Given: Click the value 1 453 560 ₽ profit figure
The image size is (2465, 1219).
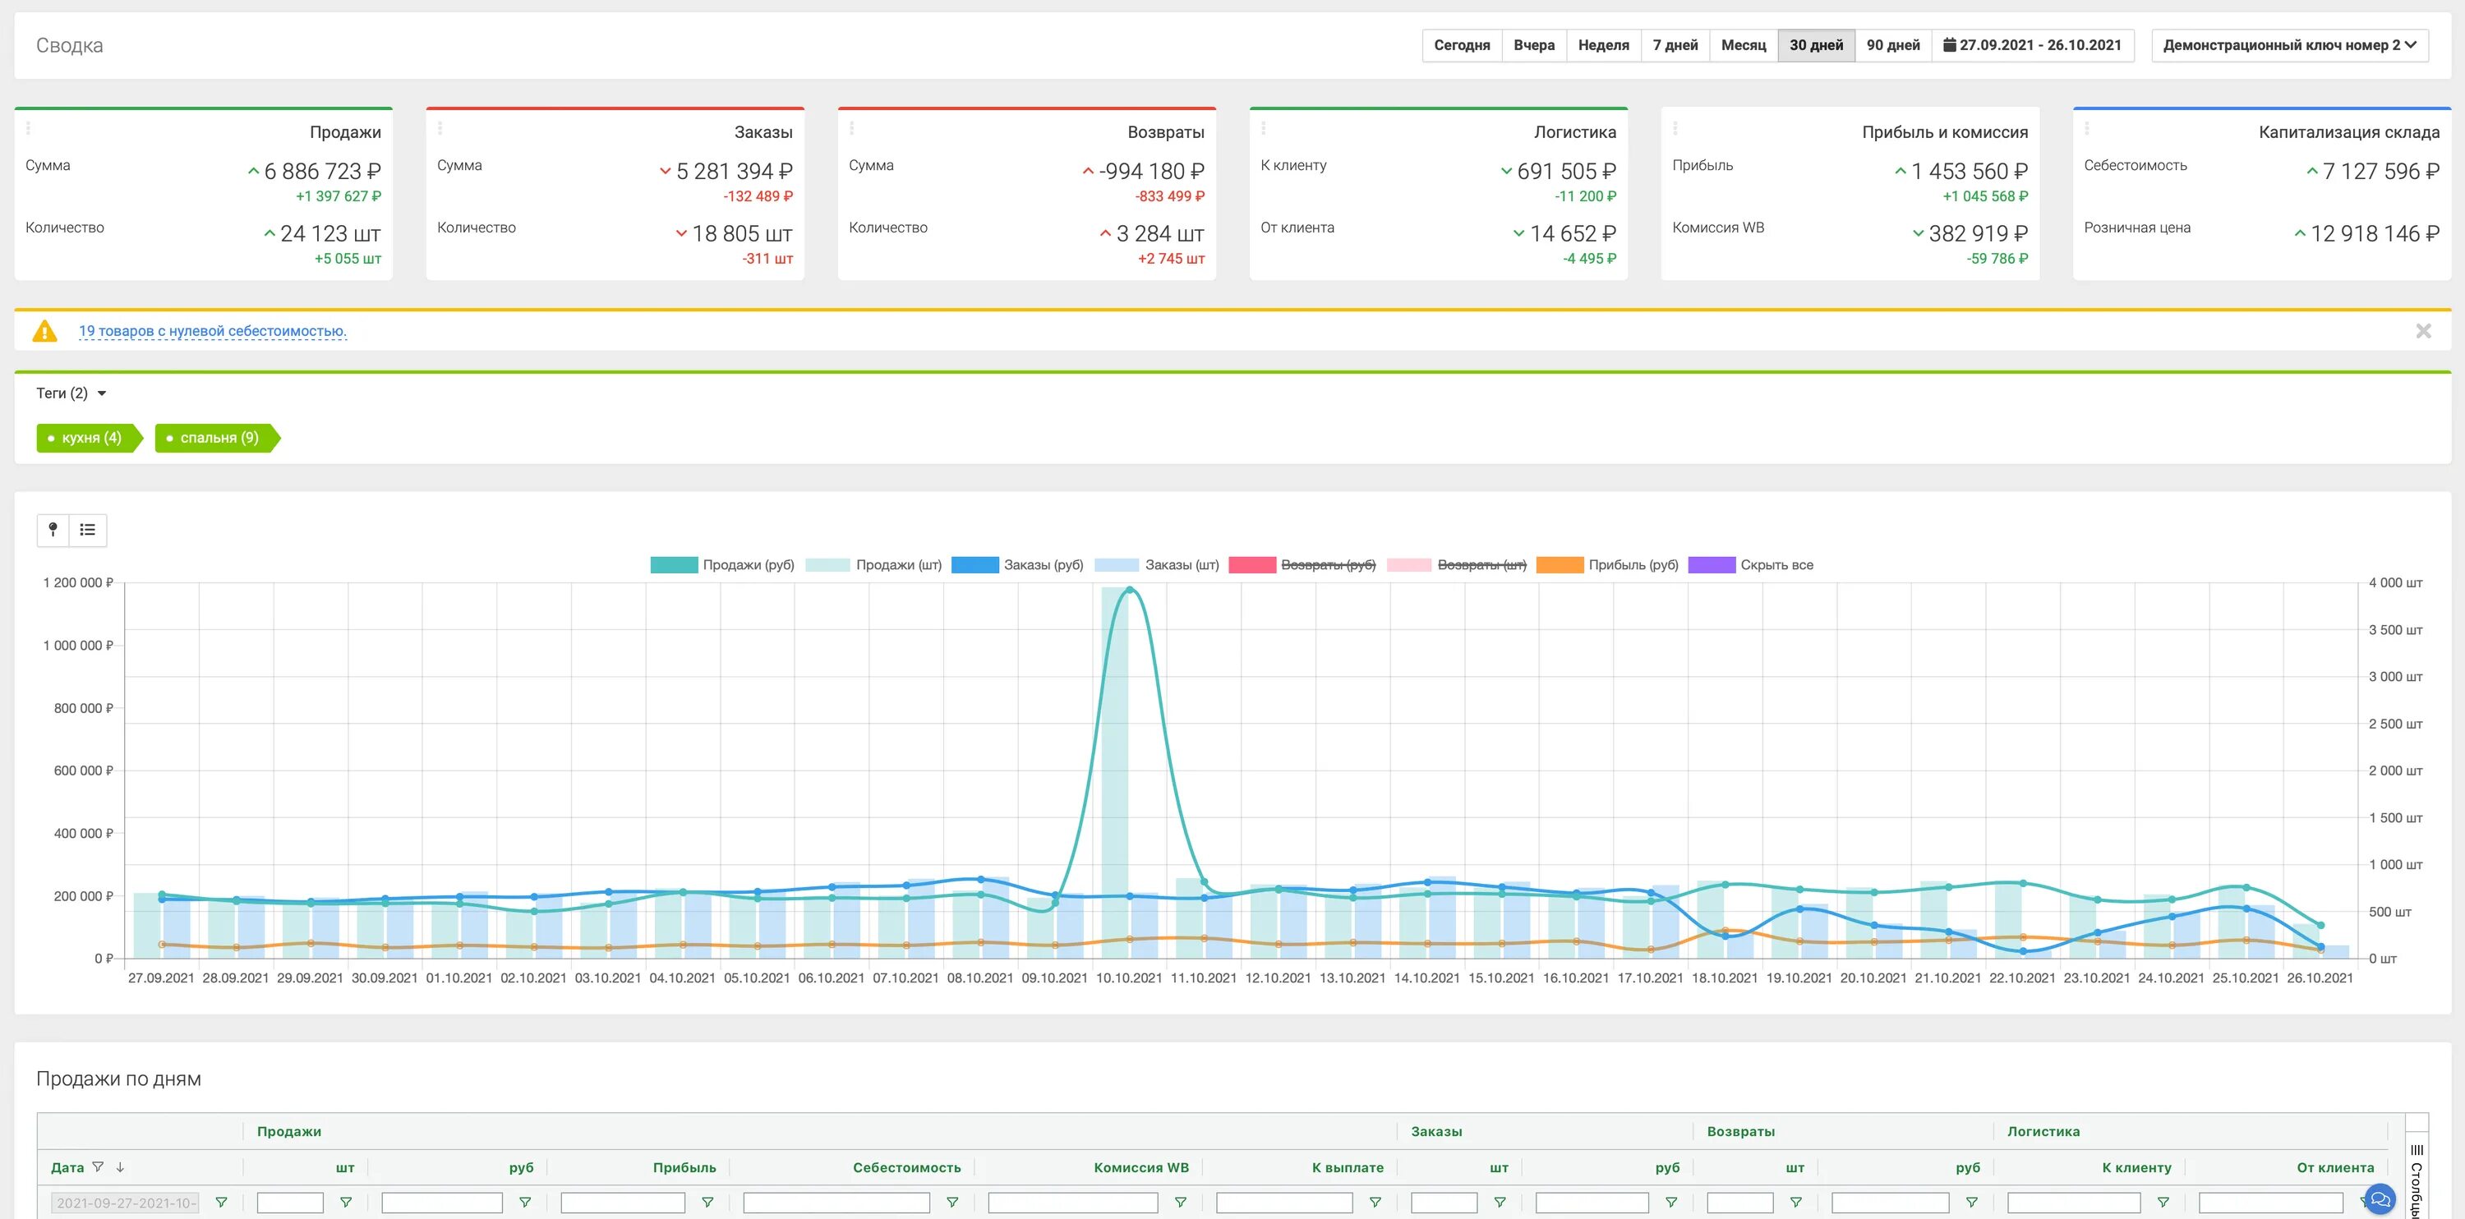Looking at the screenshot, I should pos(1969,172).
